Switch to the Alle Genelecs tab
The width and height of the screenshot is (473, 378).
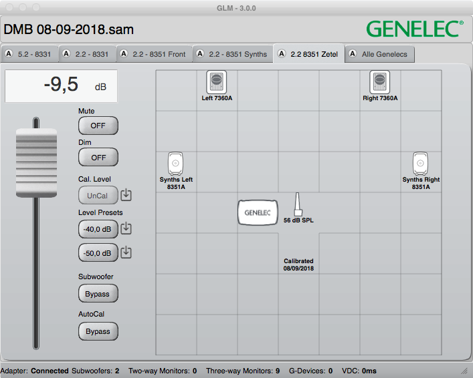(x=380, y=54)
